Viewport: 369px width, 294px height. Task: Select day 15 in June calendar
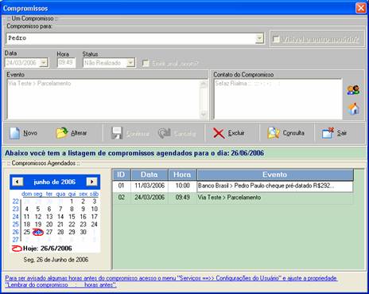(x=72, y=217)
